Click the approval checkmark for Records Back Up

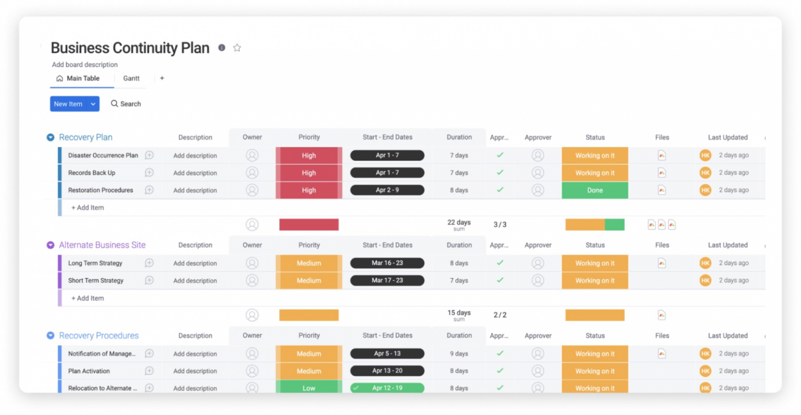pyautogui.click(x=500, y=173)
